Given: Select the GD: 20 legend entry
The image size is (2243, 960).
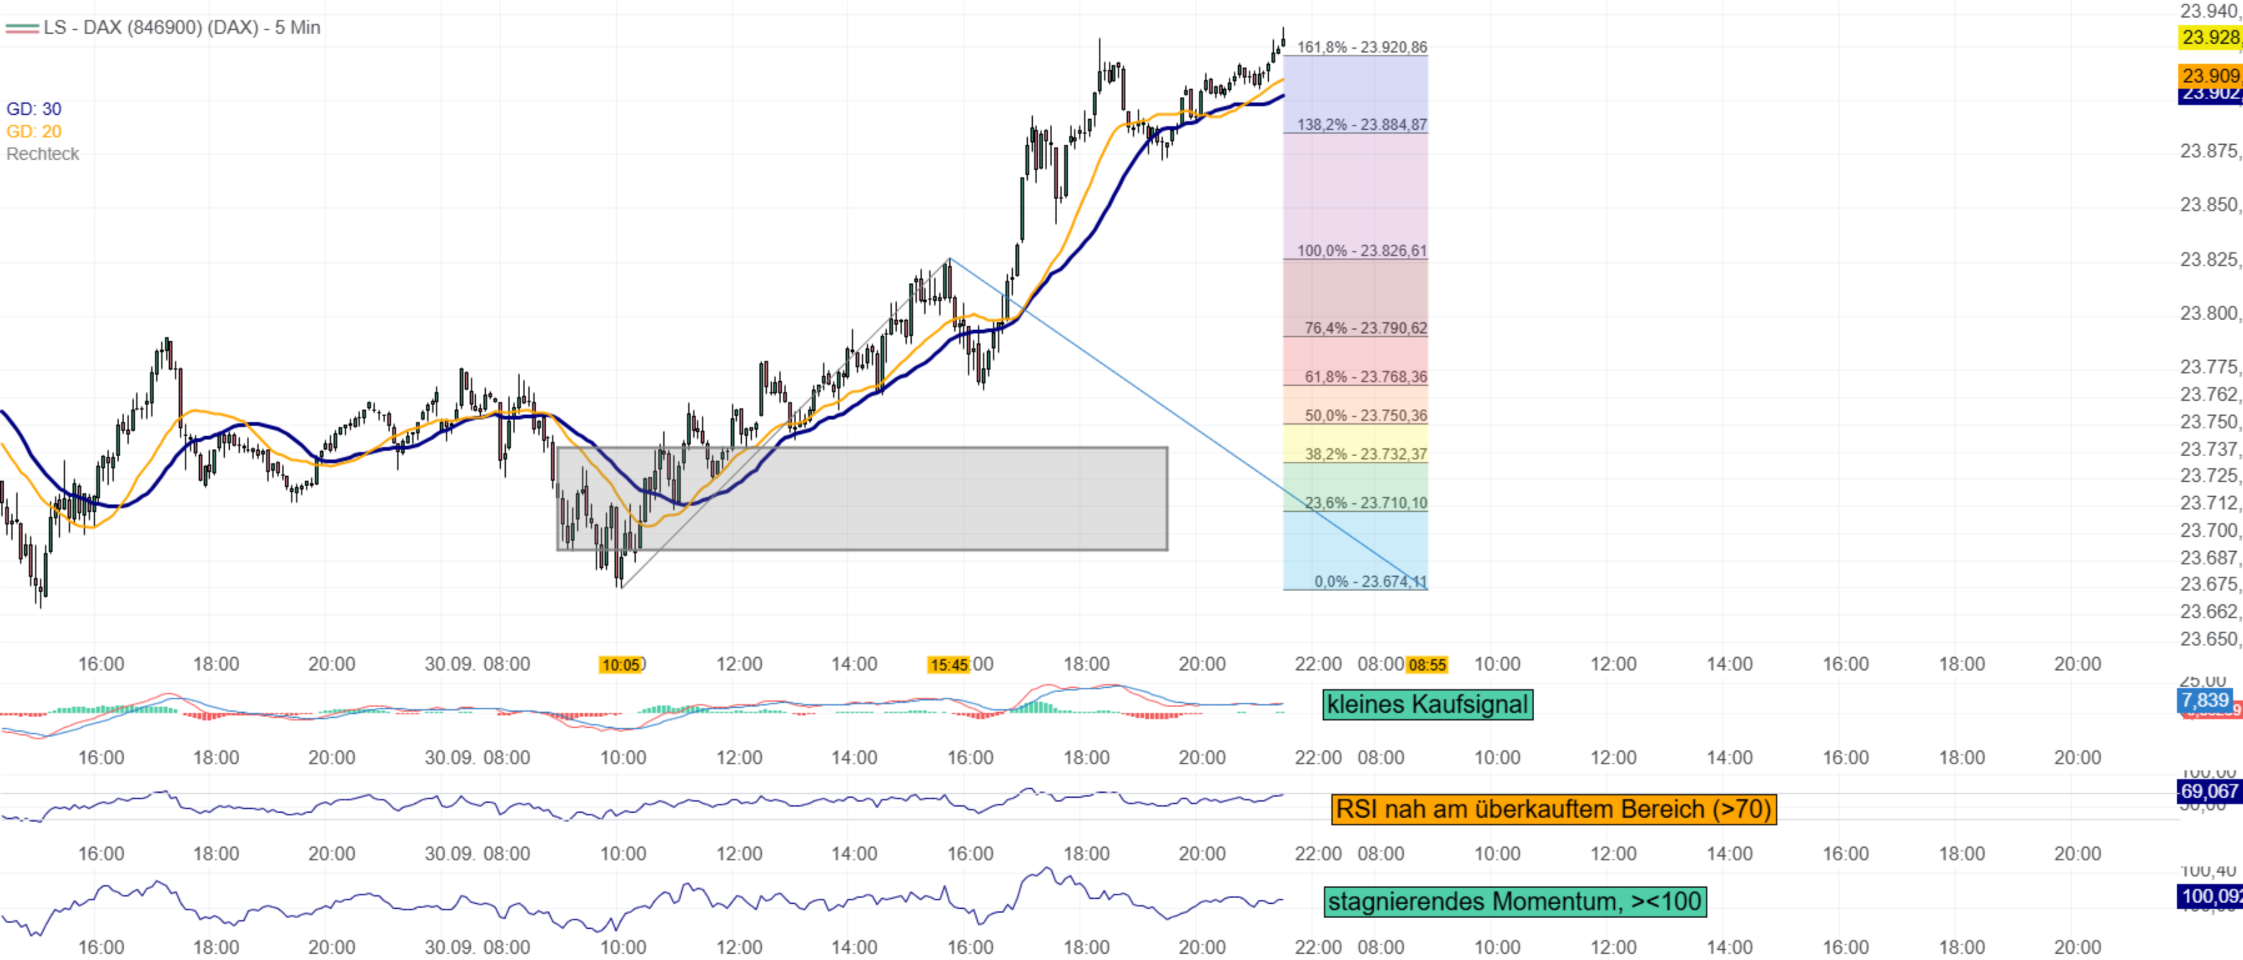Looking at the screenshot, I should (34, 132).
